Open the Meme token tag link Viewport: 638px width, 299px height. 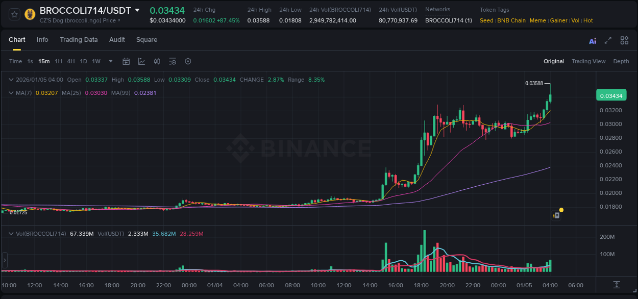[x=538, y=20]
